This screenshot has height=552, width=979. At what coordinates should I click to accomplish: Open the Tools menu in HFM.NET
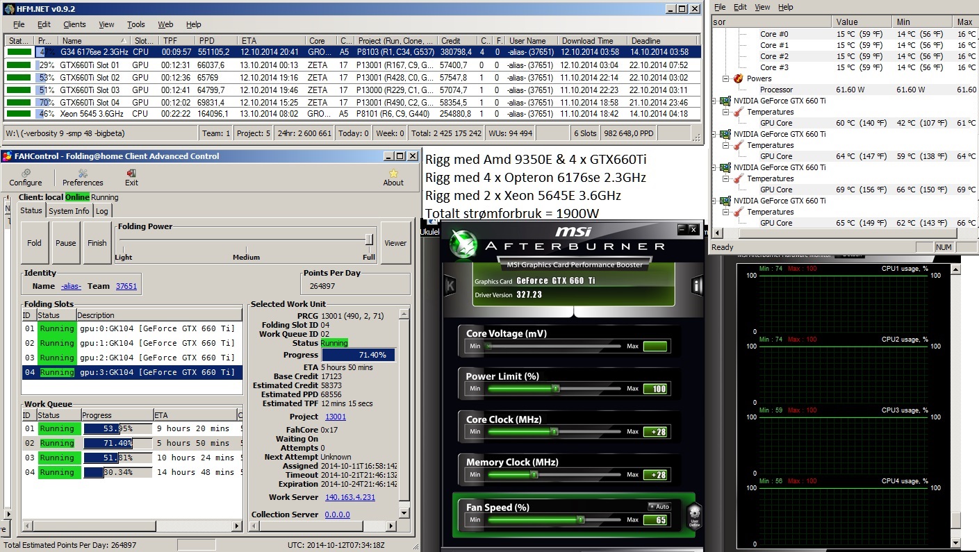coord(135,24)
